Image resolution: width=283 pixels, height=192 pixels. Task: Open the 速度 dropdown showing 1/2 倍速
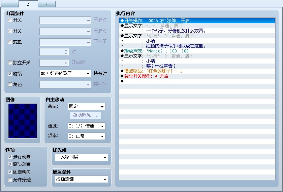[x=87, y=126]
